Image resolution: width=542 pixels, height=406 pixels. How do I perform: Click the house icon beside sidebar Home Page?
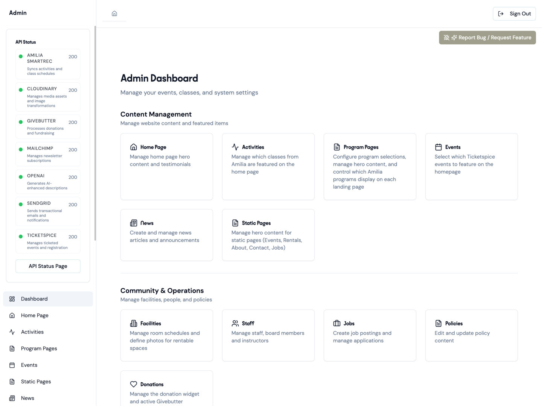[12, 315]
